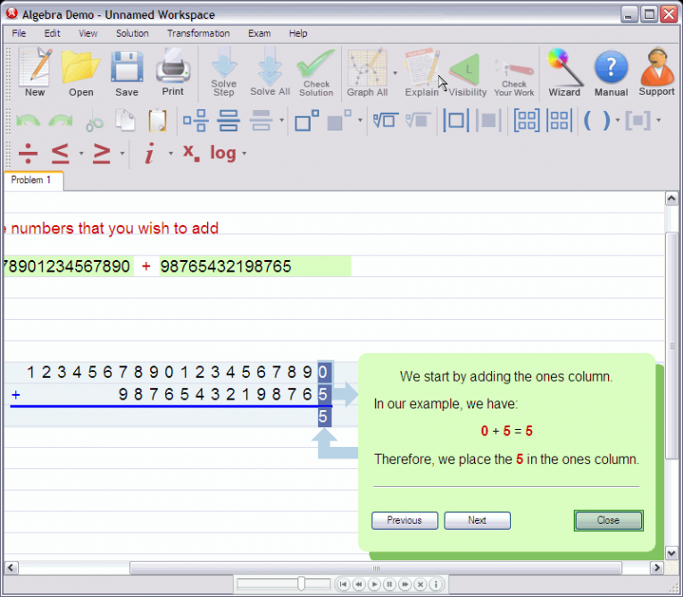Insert the division sign

[28, 154]
